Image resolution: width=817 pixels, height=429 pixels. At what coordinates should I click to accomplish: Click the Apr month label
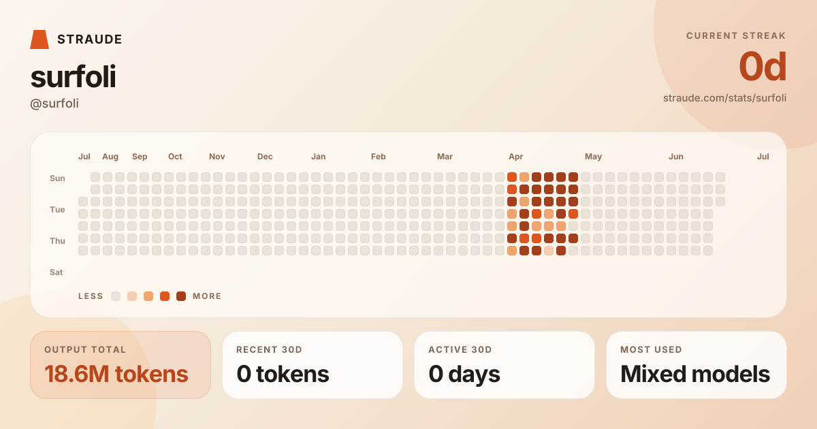516,157
